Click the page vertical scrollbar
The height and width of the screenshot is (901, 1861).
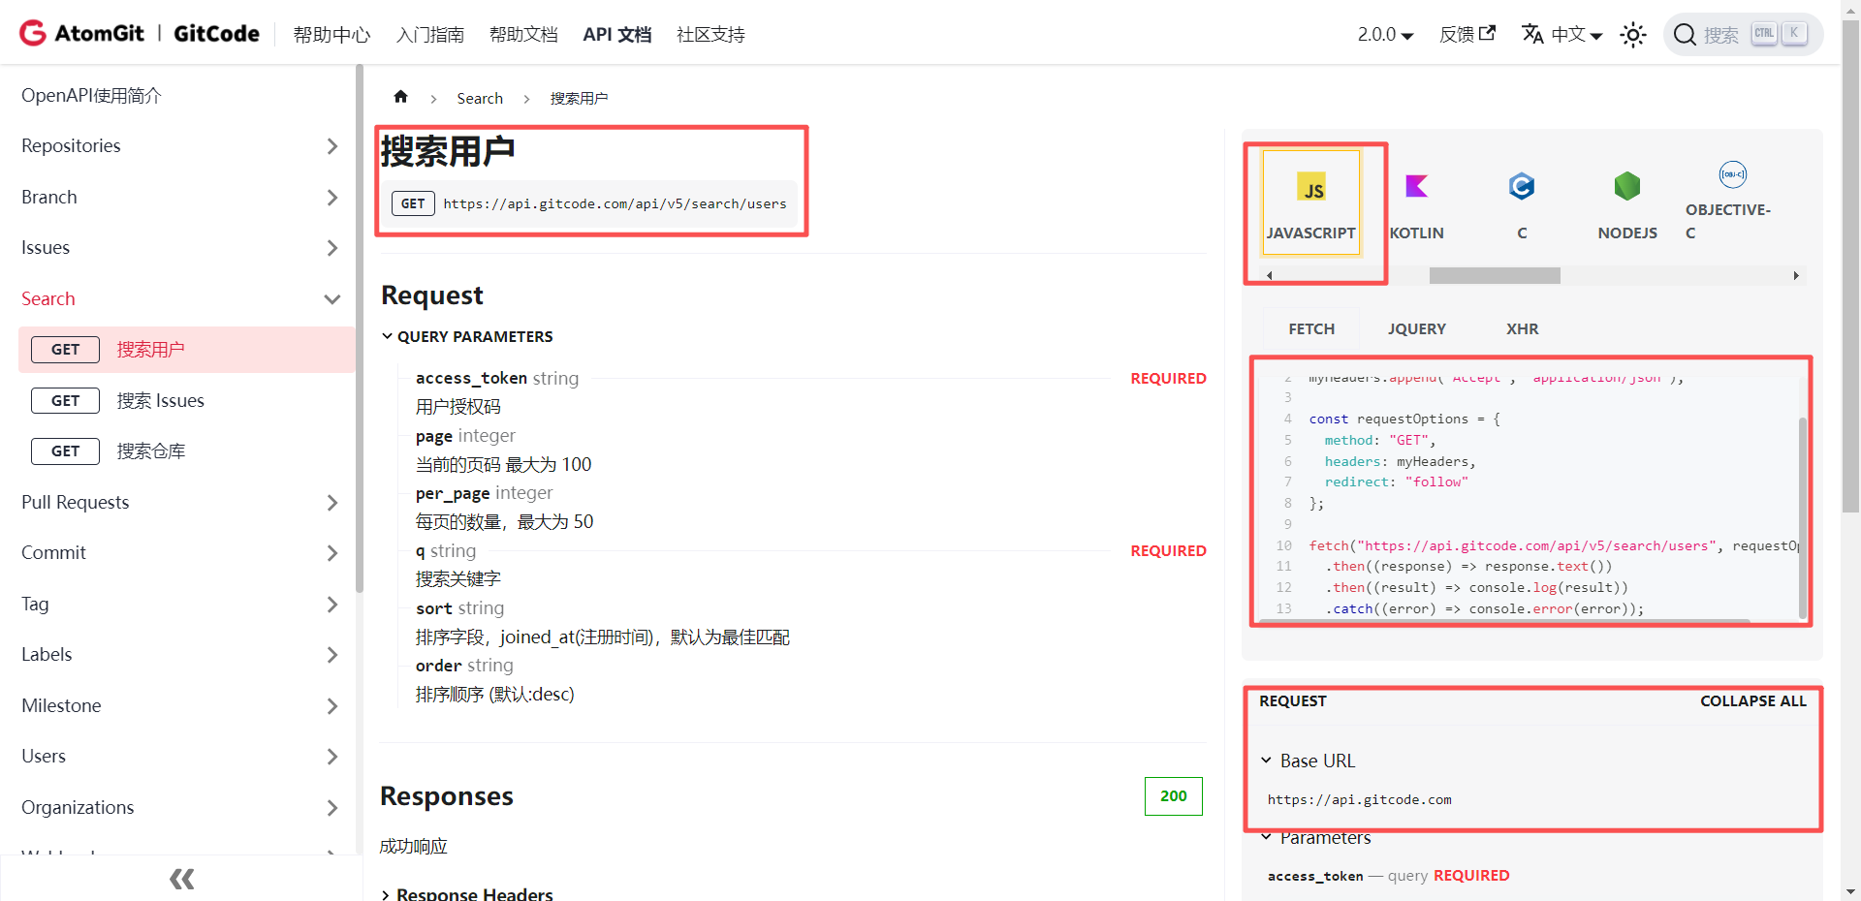coord(1850,266)
